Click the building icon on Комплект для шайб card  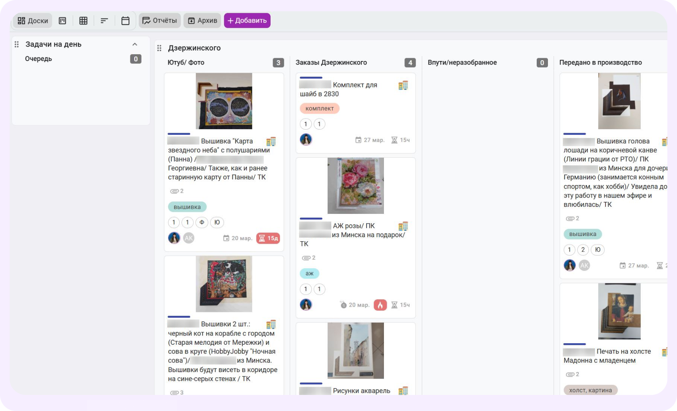click(x=403, y=85)
